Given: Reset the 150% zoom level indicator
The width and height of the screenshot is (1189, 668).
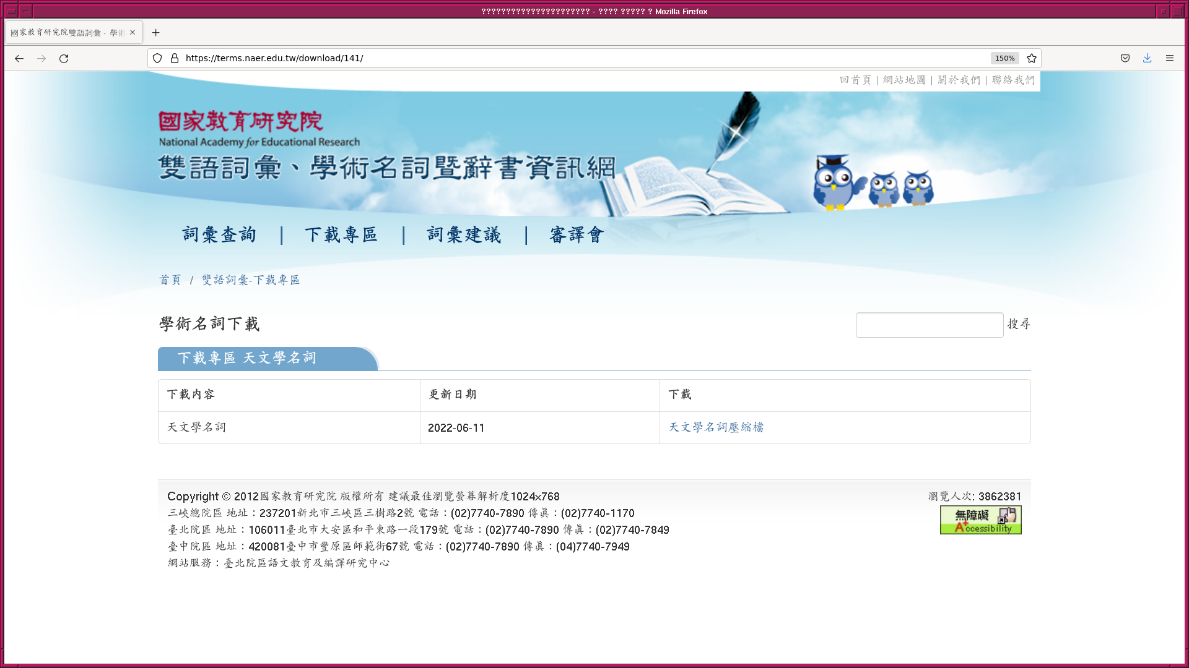Looking at the screenshot, I should pyautogui.click(x=1004, y=58).
